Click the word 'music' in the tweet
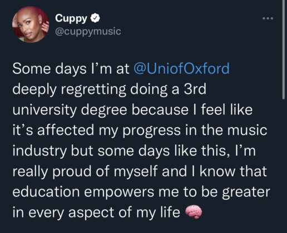 (x=247, y=130)
